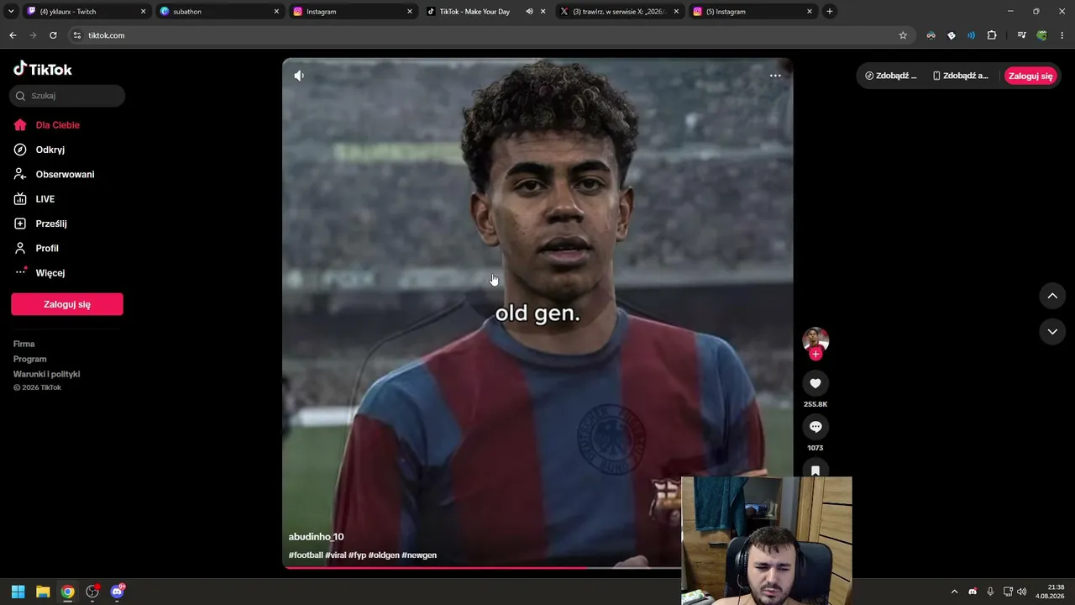Screen dimensions: 1075x605
Task: Expand the Program footer section
Action: coord(30,359)
